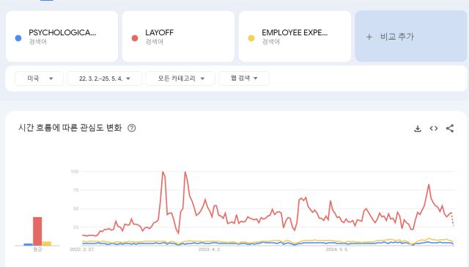Viewport: 469px width, 267px height.
Task: Open the 22. 3. 2.–25. 5. 4. date range dropdown
Action: tap(104, 78)
